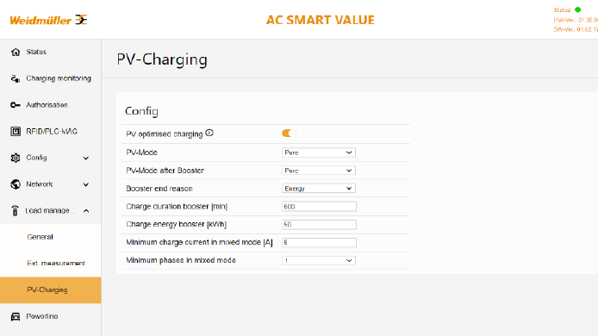Open PV-Mode after Booster dropdown
Viewport: 598px width, 336px height.
[x=319, y=171]
